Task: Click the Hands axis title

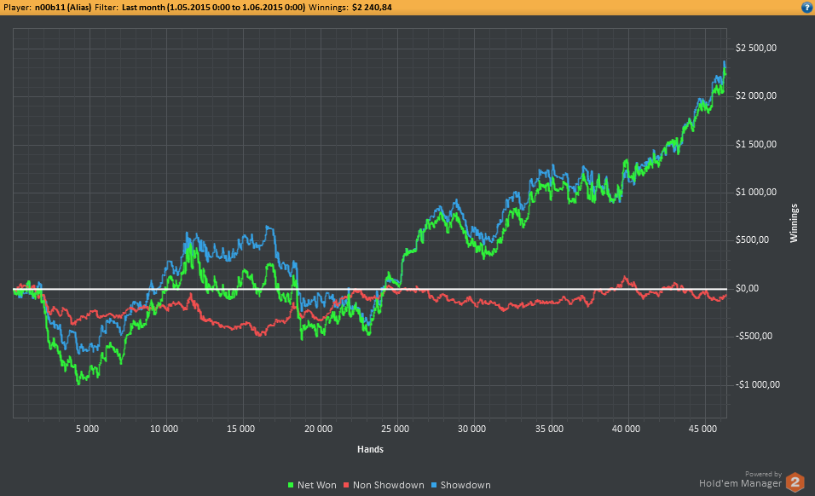Action: [370, 449]
